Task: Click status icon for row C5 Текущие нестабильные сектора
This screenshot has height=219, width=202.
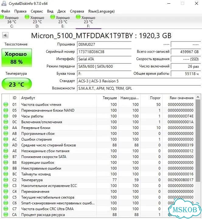Action: tap(6, 197)
